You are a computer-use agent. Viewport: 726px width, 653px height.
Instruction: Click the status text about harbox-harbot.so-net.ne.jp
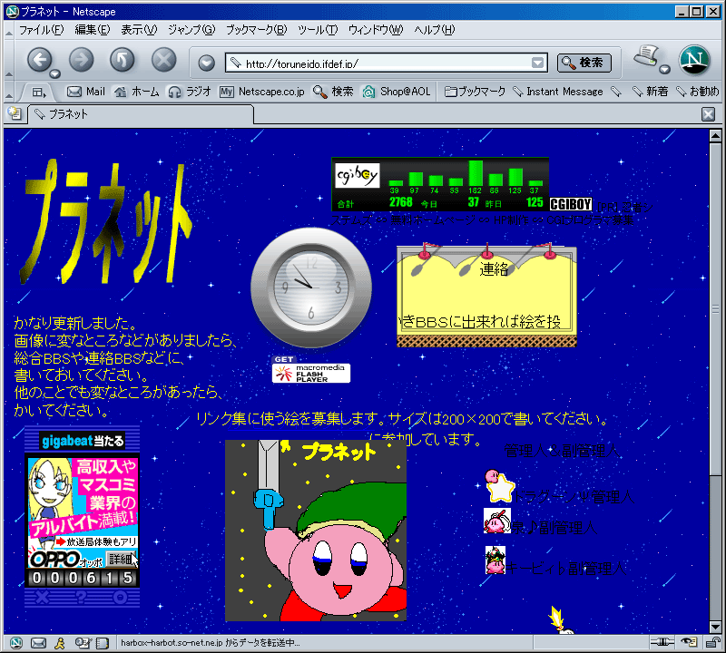pos(211,643)
